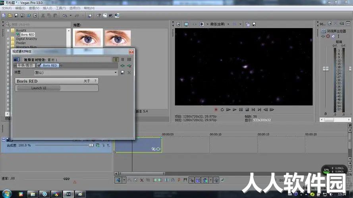Click the Save project toolbar icon
Screen dimensions: 353x198
click(16, 15)
